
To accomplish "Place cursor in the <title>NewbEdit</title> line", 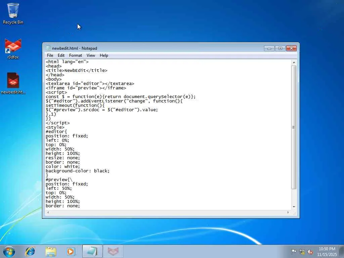I will [x=77, y=71].
